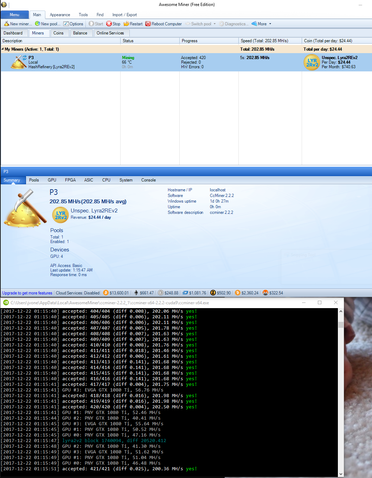Click the New miner toolbar icon

coord(7,24)
